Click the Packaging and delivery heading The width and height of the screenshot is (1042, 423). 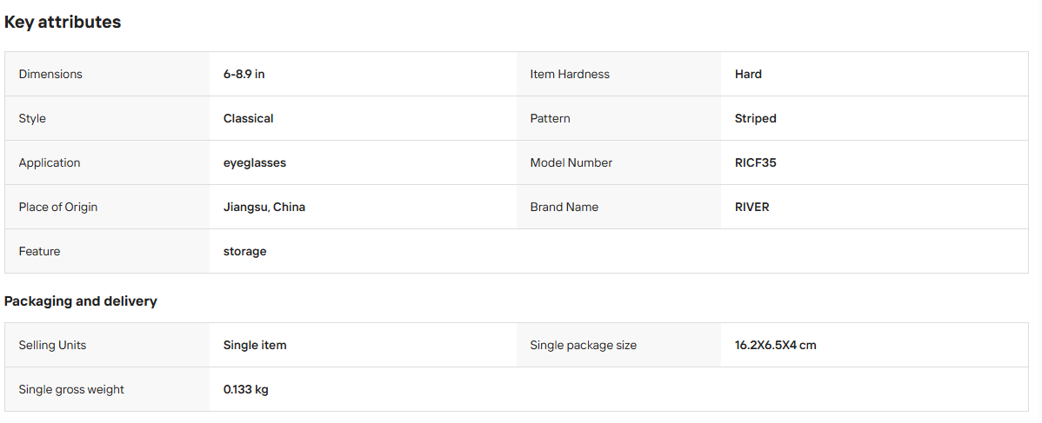pos(80,301)
